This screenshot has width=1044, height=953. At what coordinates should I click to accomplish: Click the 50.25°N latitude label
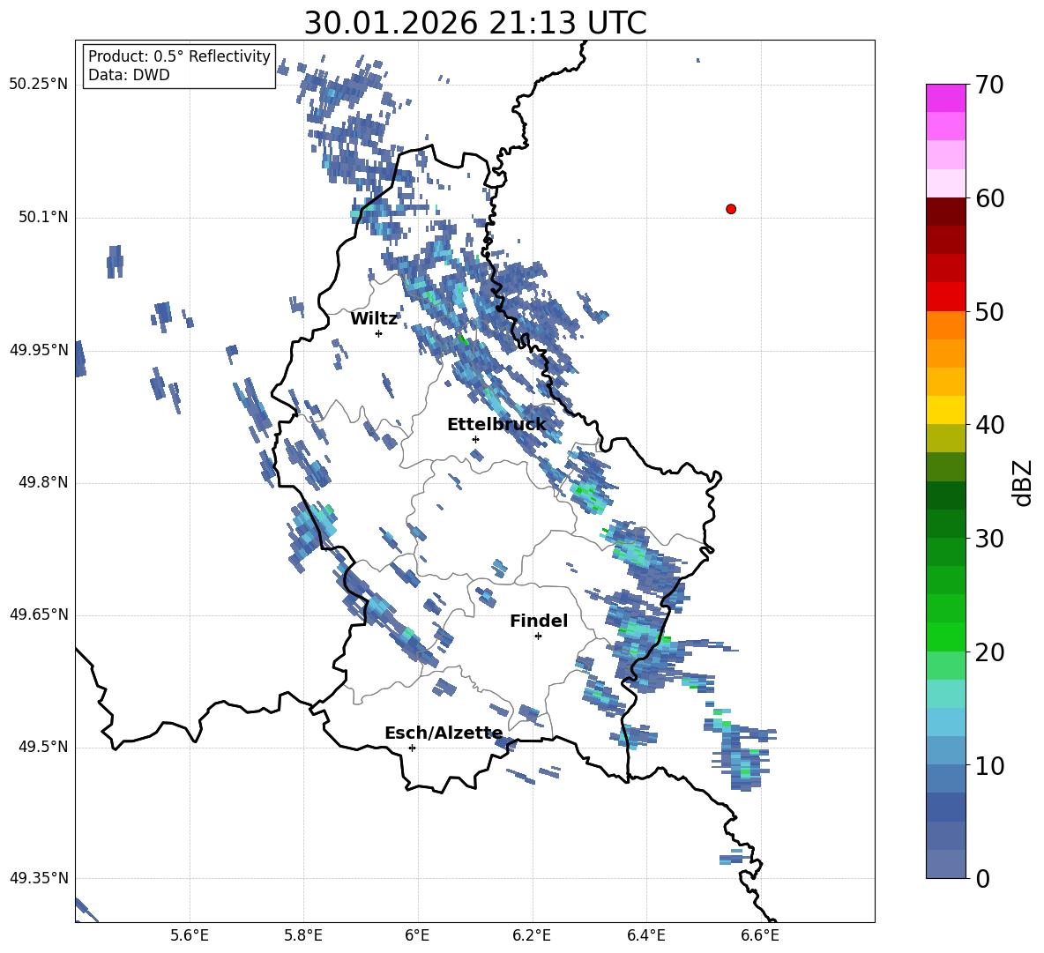click(x=39, y=85)
